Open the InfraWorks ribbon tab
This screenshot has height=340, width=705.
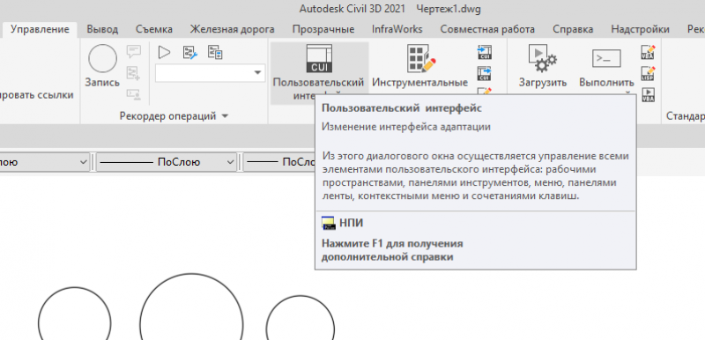[x=397, y=30]
